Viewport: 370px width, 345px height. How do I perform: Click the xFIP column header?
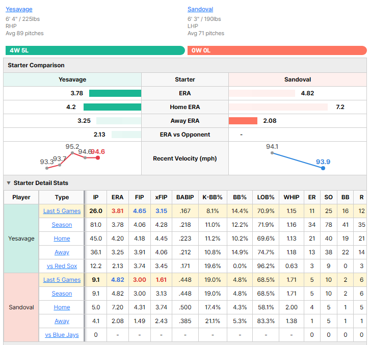click(x=161, y=197)
